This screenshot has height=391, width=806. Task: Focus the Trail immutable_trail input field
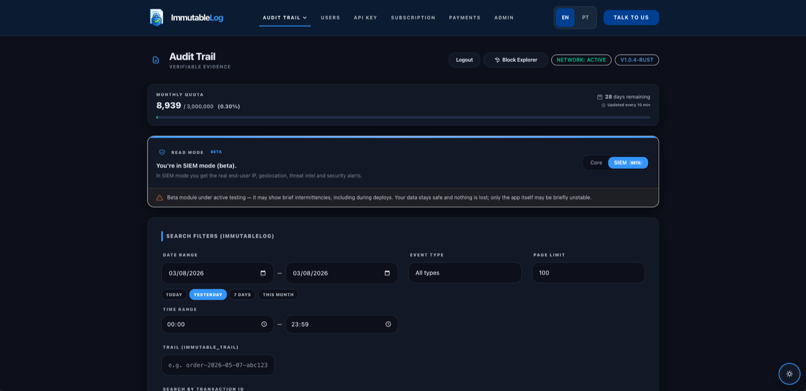point(218,365)
